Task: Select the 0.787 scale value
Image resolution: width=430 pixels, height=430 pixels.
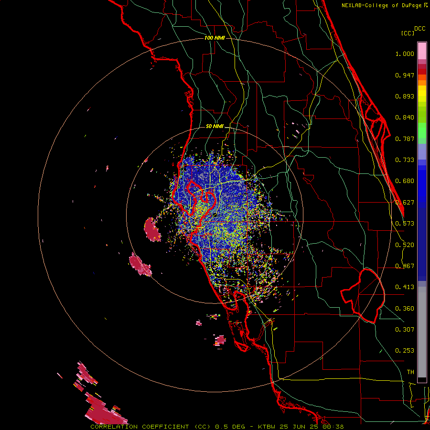Action: pos(405,139)
